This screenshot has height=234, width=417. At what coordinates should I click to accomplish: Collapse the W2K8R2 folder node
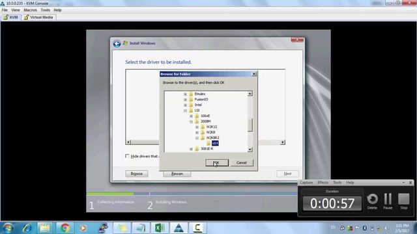coord(197,138)
